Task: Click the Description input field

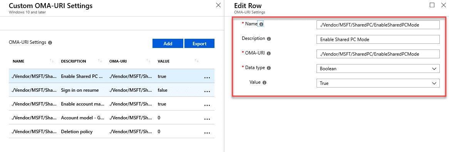Action: [378, 40]
